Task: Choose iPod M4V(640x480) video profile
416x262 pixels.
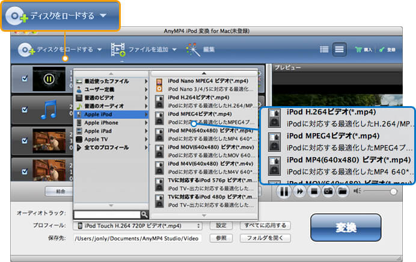Action: 204,168
